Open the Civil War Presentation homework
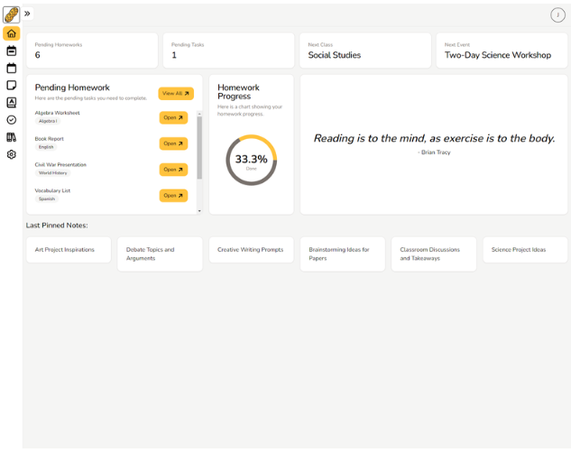571x452 pixels. point(173,170)
